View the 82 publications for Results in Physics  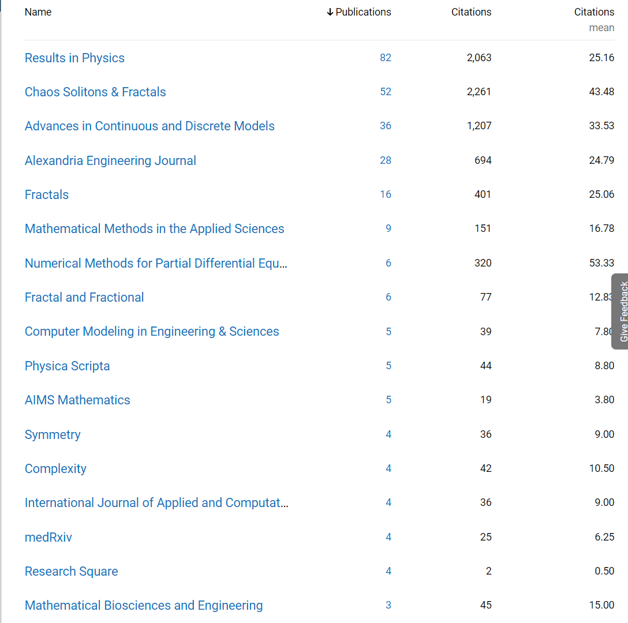(x=385, y=58)
